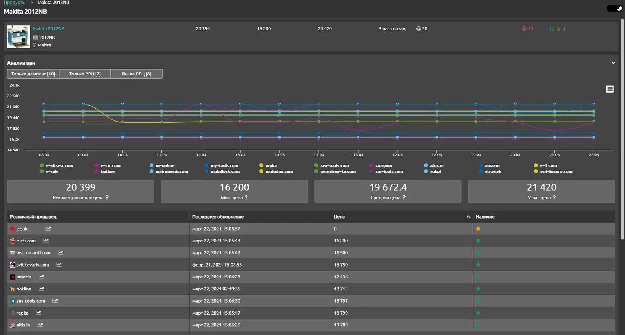Toggle motodim.com series in legend

tap(276, 171)
